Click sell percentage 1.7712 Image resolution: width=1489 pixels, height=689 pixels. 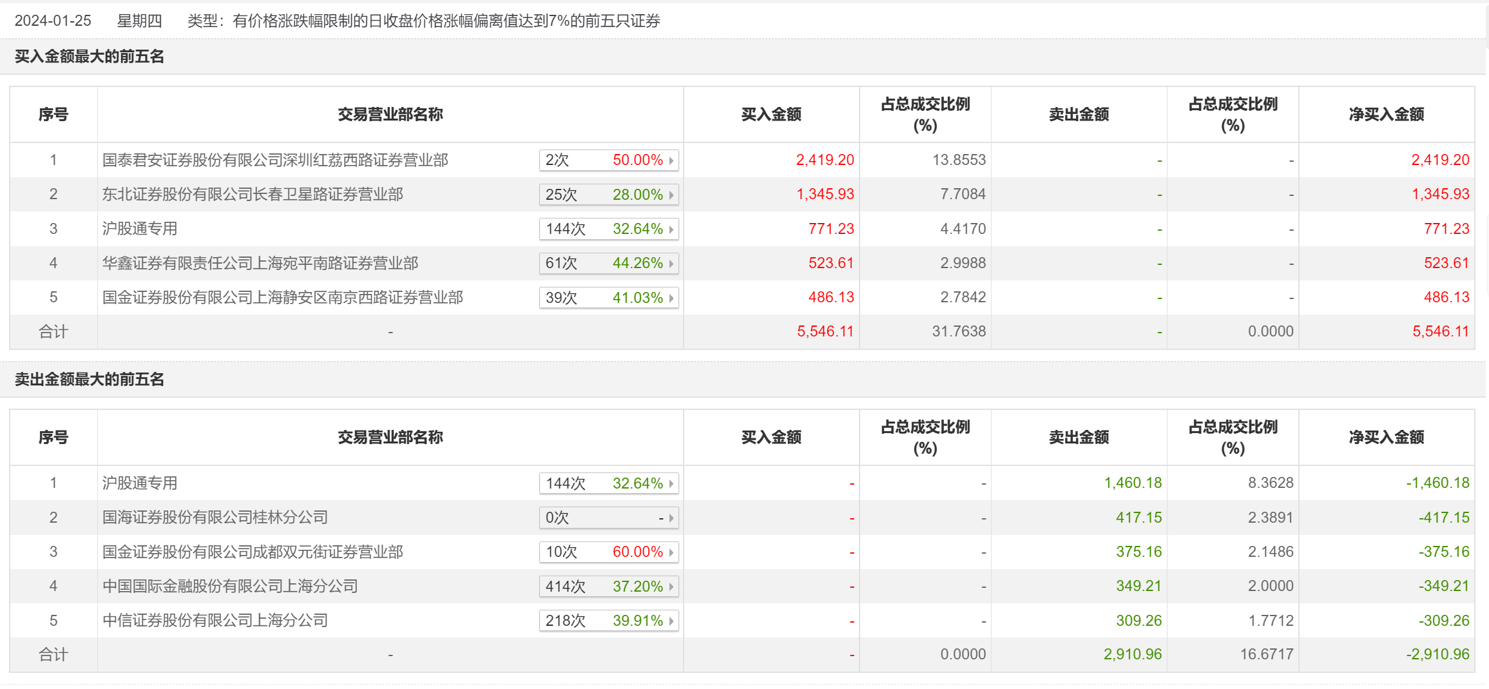(1271, 621)
